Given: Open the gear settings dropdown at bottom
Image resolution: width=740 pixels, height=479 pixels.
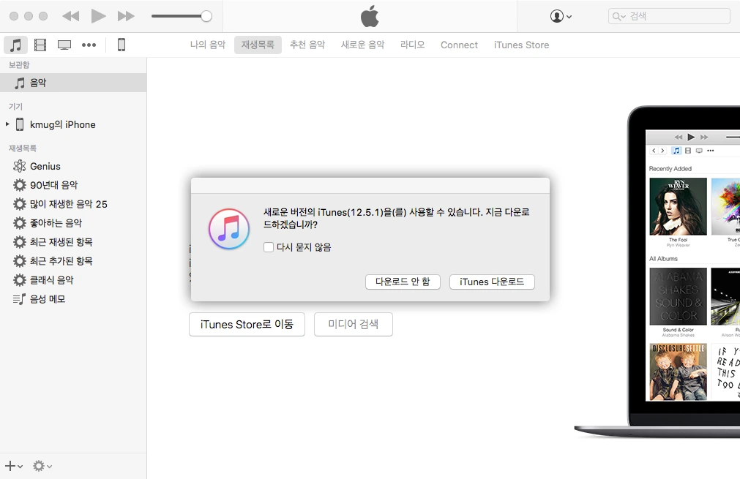Looking at the screenshot, I should point(41,466).
